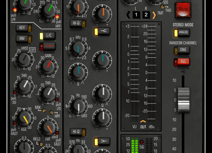Click the THR knob labeled -10 and 20

48,93
